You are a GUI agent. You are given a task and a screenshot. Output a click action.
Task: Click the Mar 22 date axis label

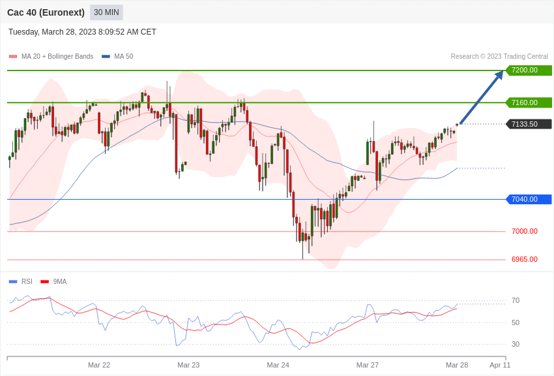[99, 365]
